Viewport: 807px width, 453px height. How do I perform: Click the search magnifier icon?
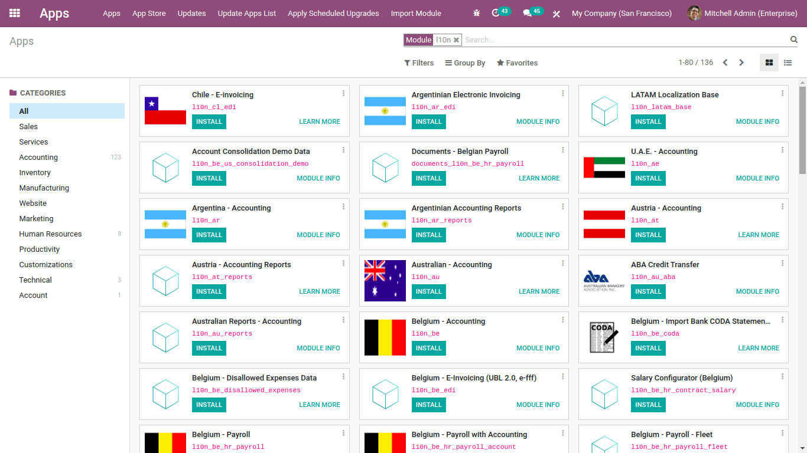(794, 40)
